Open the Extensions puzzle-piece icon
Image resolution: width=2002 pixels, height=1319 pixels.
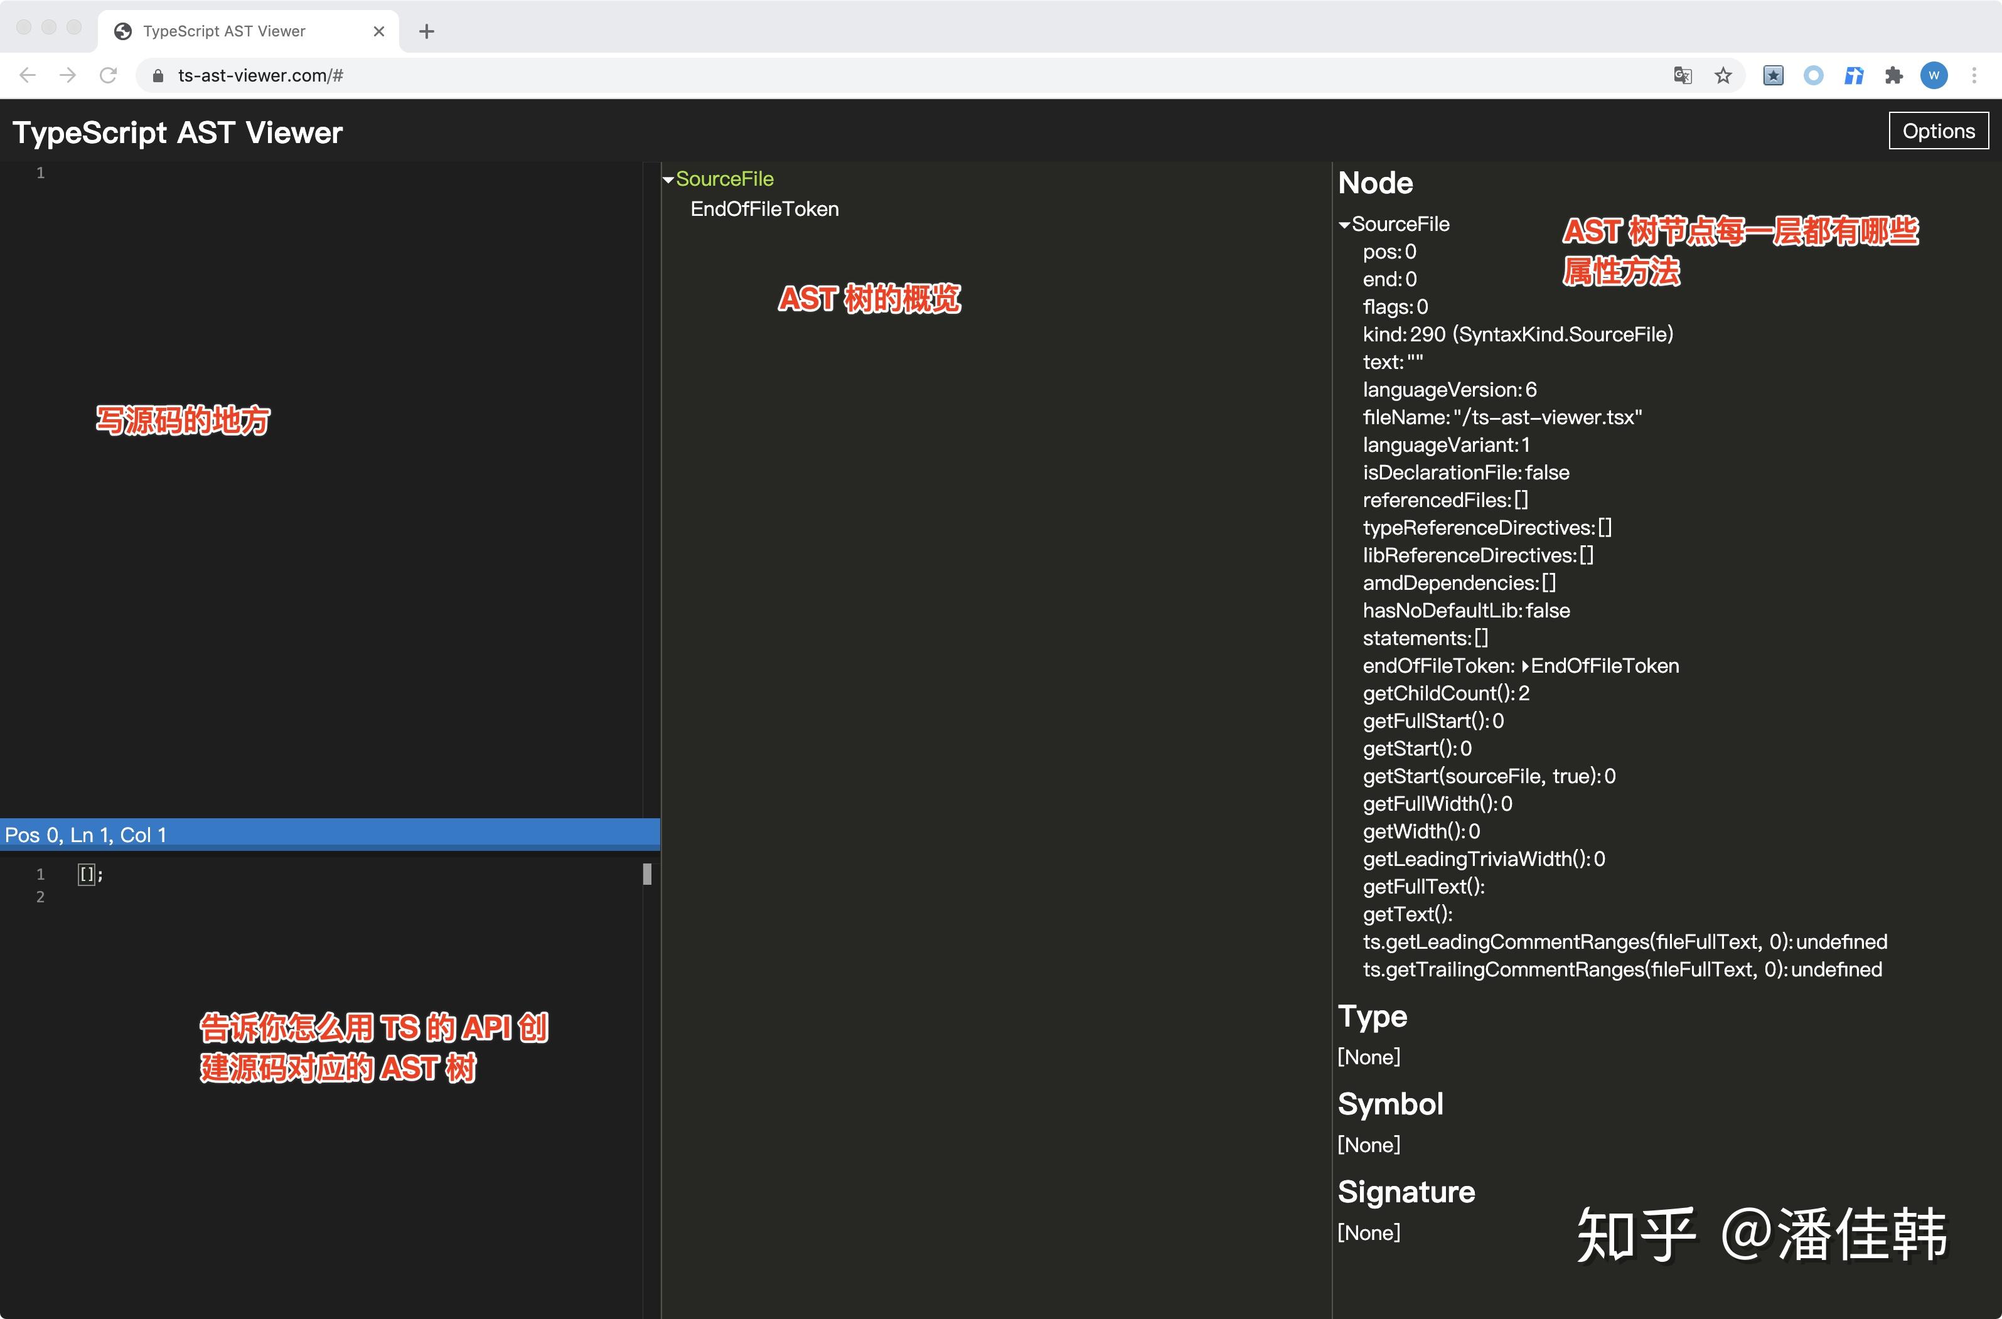point(1893,76)
